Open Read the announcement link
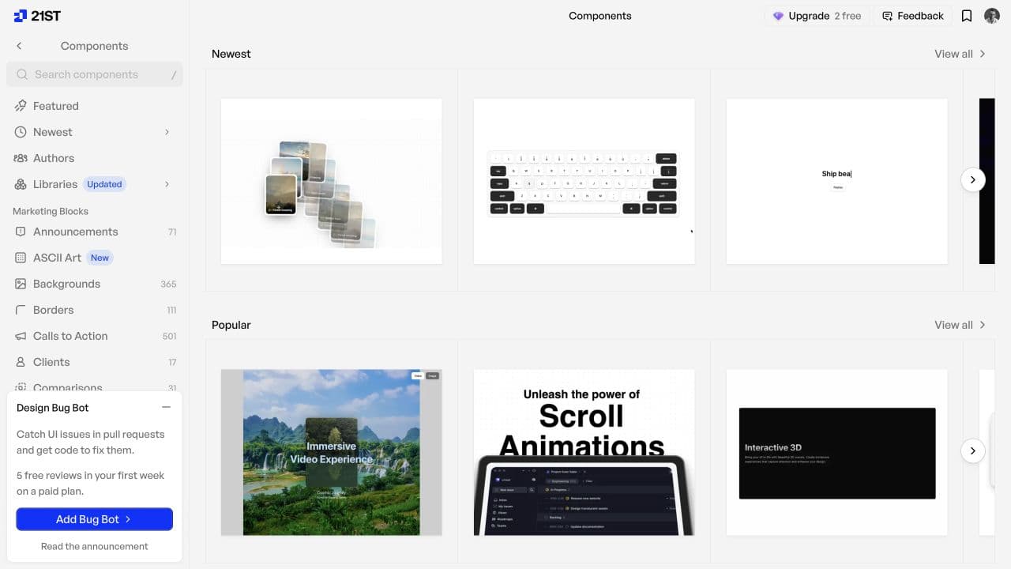Image resolution: width=1011 pixels, height=569 pixels. pos(95,546)
